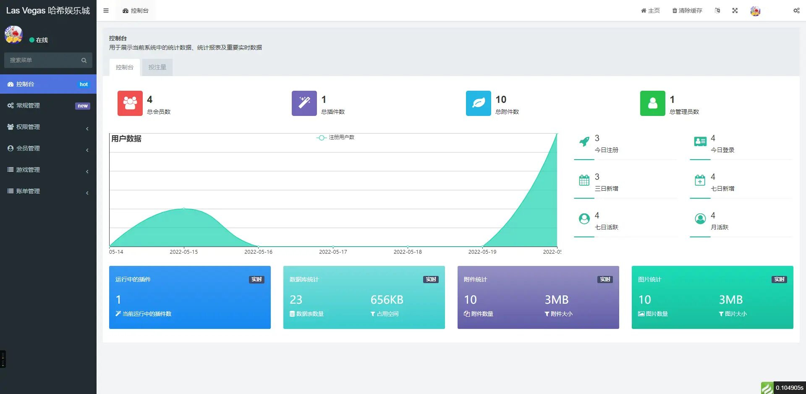Expand the 会员管理 sidebar menu
Image resolution: width=806 pixels, height=394 pixels.
pyautogui.click(x=48, y=148)
